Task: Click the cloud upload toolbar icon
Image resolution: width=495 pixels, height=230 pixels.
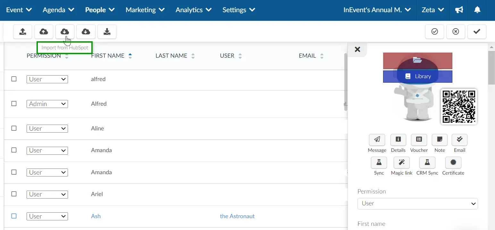Action: click(44, 32)
